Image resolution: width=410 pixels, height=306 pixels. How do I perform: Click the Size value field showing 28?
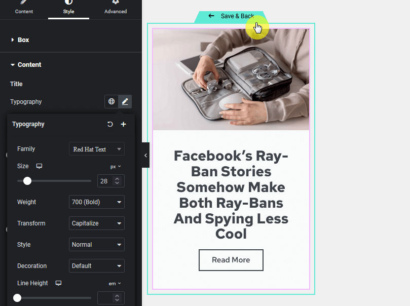click(x=105, y=181)
